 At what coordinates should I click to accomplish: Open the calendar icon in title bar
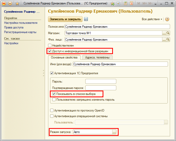pyautogui.click(x=131, y=4)
